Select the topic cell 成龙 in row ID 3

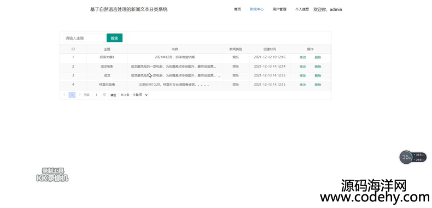(107, 75)
